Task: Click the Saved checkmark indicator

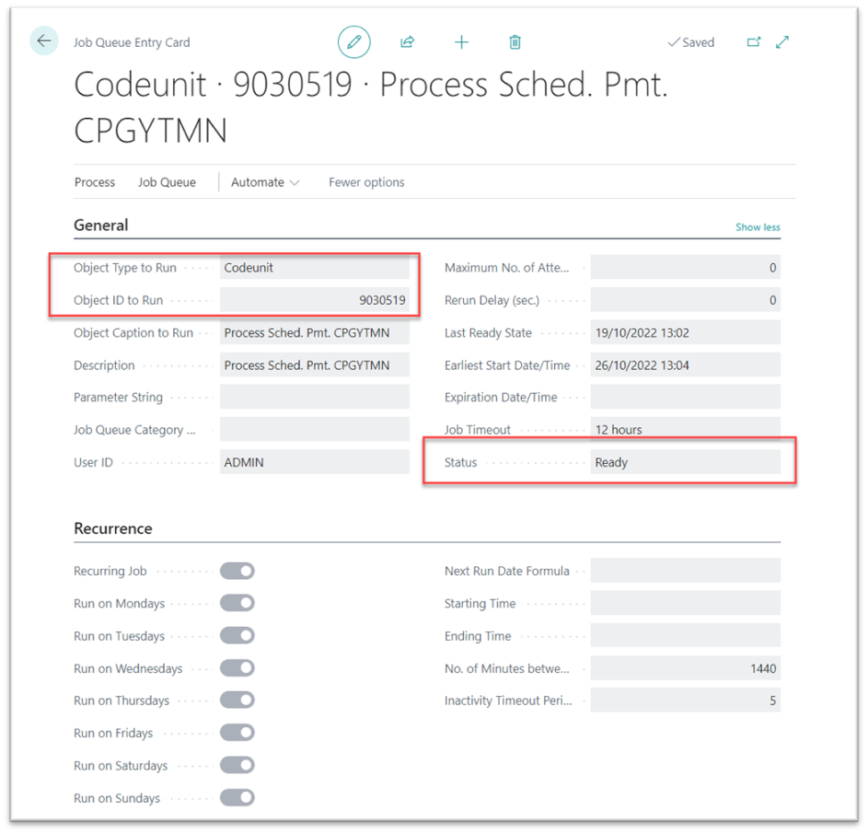Action: (690, 41)
